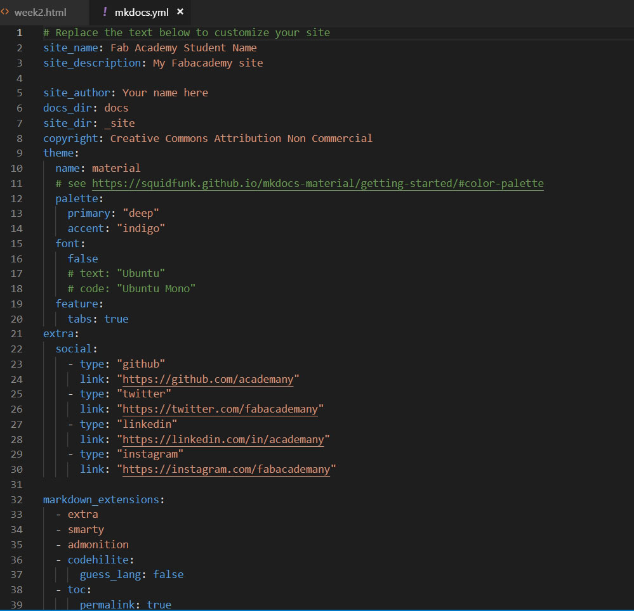Click the HTML file icon on week2.html tab
The width and height of the screenshot is (634, 611).
(5, 12)
